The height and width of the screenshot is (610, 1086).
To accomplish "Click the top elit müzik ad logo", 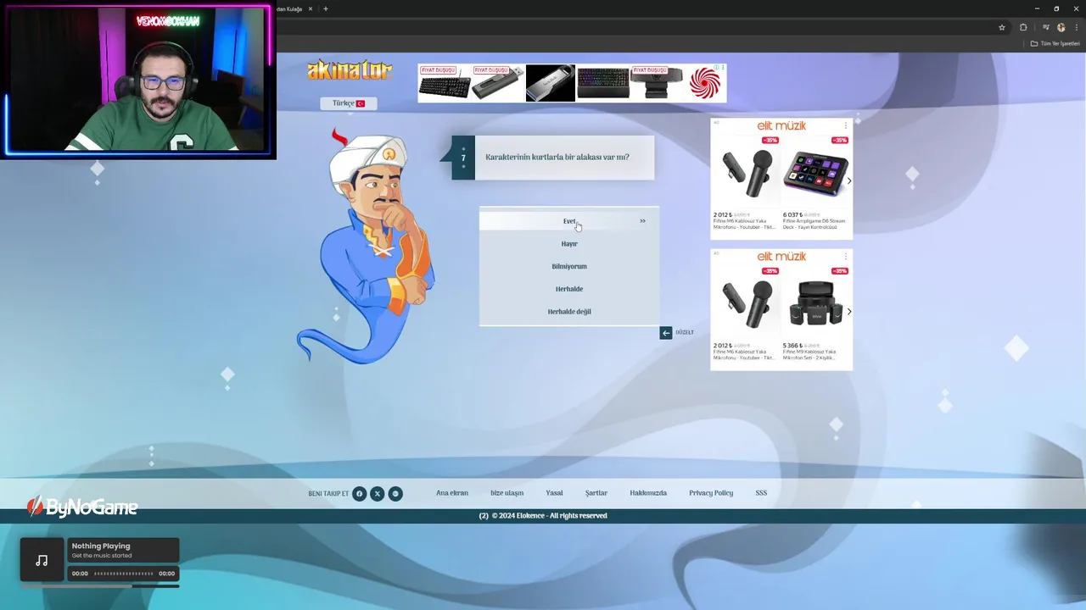I will point(781,126).
